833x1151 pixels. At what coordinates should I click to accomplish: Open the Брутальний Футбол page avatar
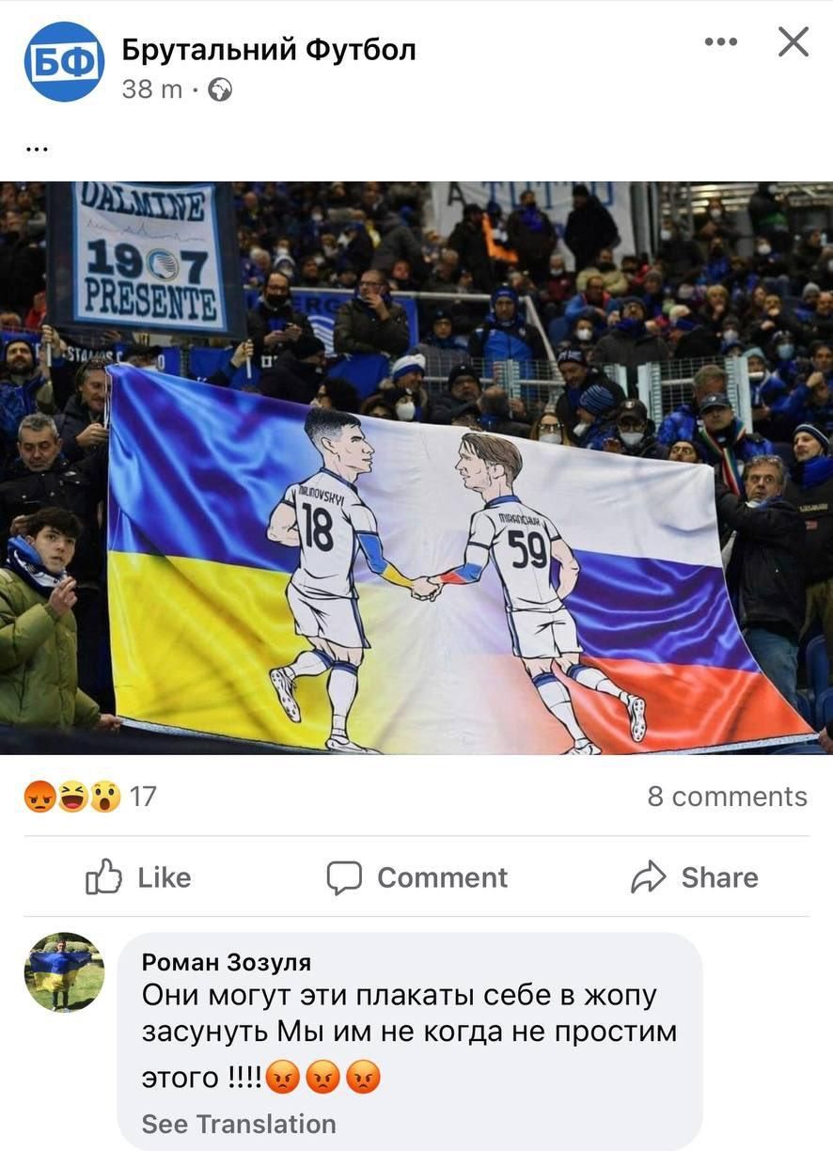(64, 62)
